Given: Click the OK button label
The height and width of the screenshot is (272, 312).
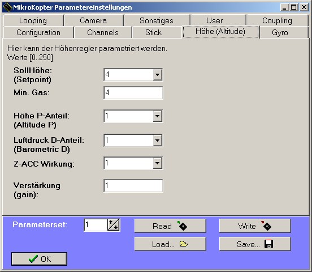Looking at the screenshot, I should 46,259.
